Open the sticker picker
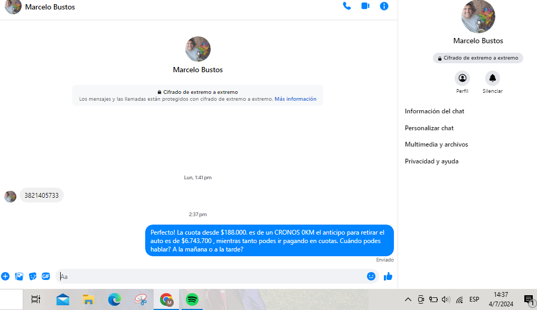The height and width of the screenshot is (310, 537). [x=33, y=276]
